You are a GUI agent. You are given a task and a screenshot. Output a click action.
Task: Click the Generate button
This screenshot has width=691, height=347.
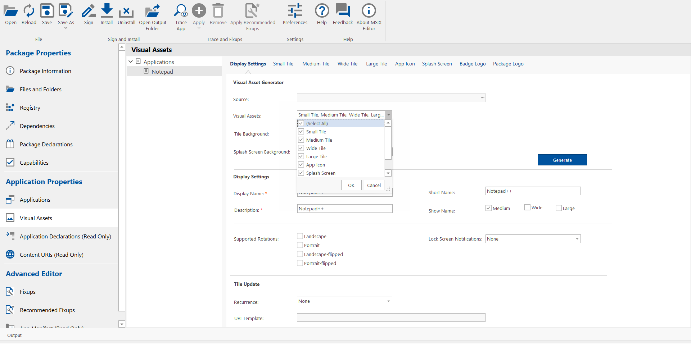[x=562, y=160]
